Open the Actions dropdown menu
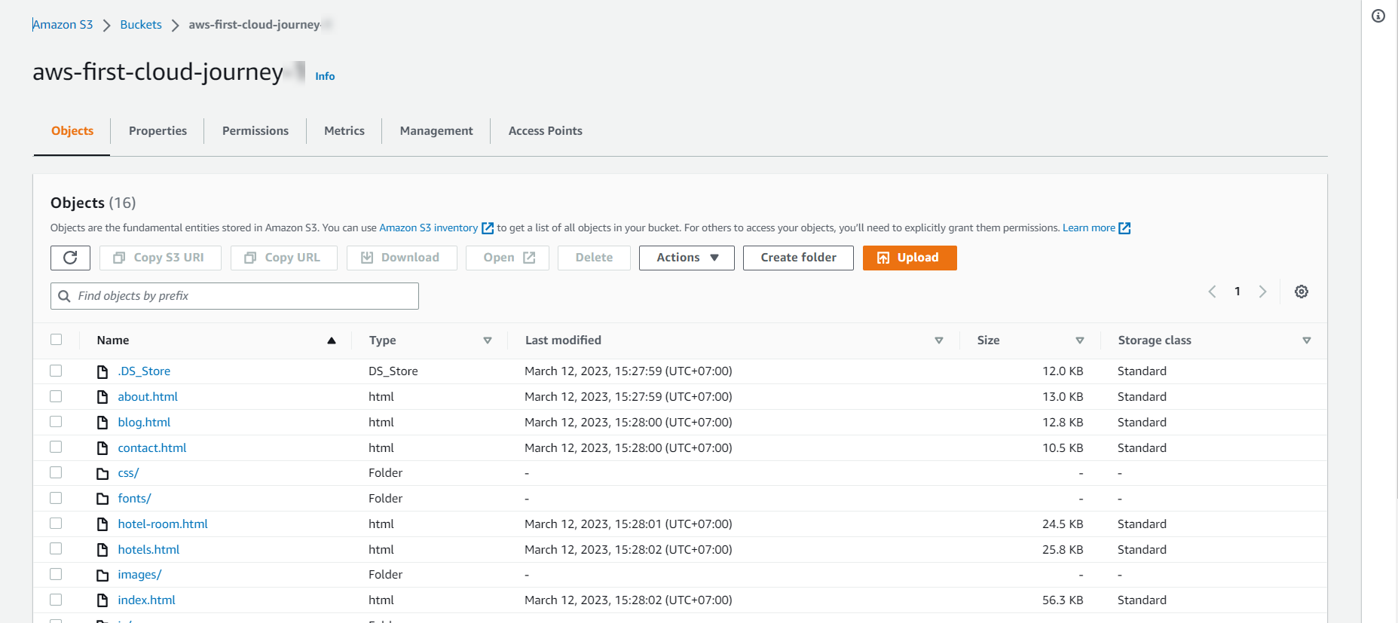The height and width of the screenshot is (623, 1398). pyautogui.click(x=687, y=258)
